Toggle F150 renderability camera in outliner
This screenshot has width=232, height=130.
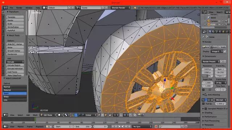[226, 25]
